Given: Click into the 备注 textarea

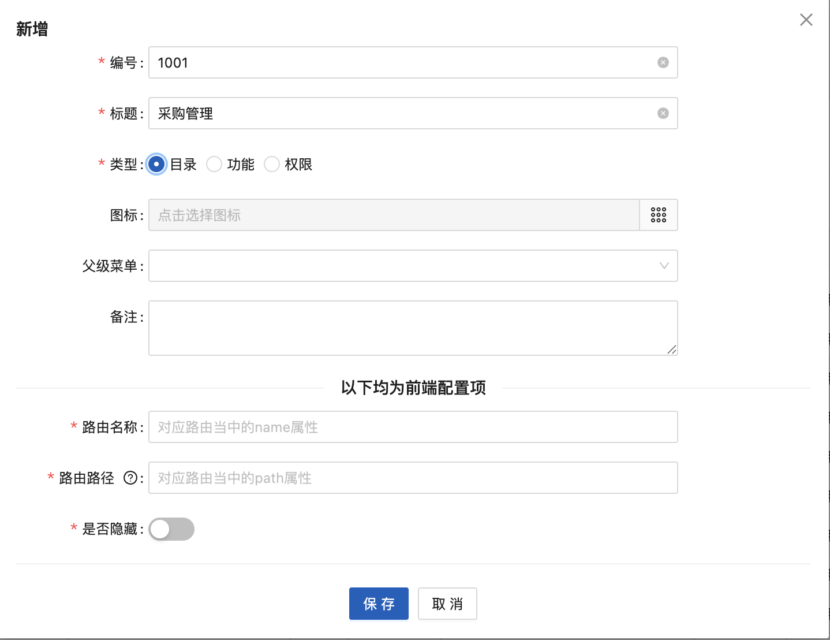Looking at the screenshot, I should (413, 328).
